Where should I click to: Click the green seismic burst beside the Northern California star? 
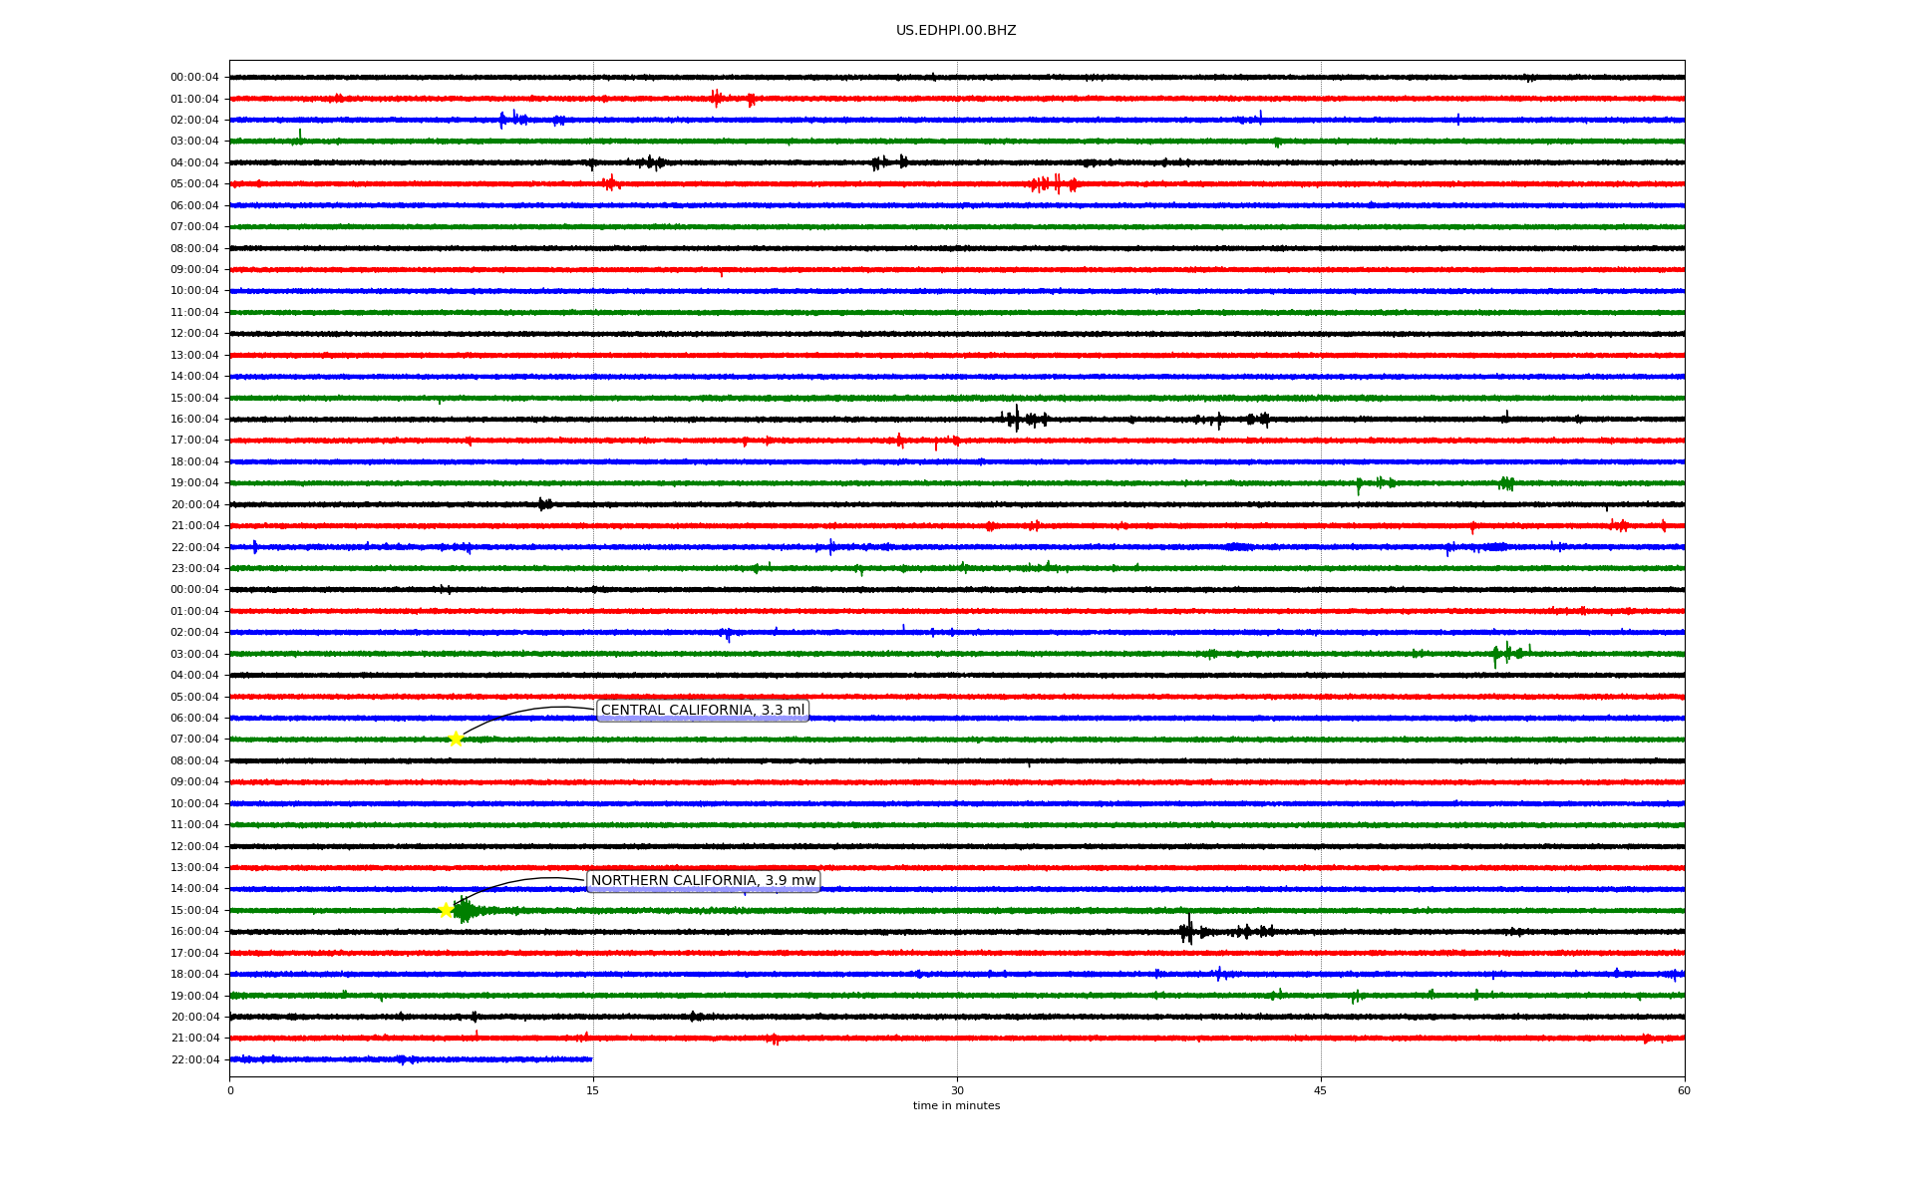(466, 910)
